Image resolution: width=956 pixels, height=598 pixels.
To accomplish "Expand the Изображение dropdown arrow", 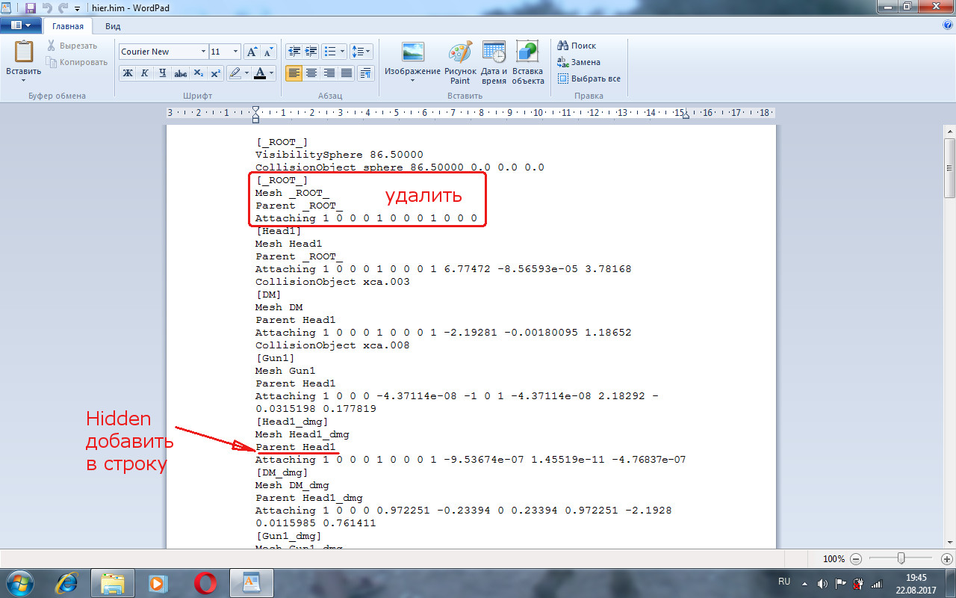I will click(x=413, y=80).
